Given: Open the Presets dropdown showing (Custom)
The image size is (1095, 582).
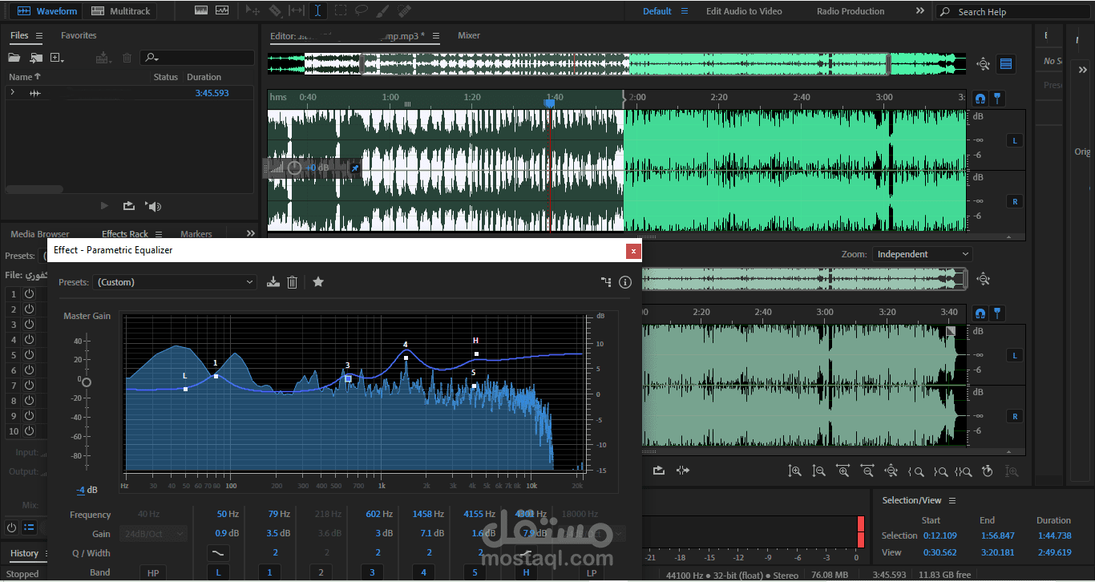Looking at the screenshot, I should [175, 282].
